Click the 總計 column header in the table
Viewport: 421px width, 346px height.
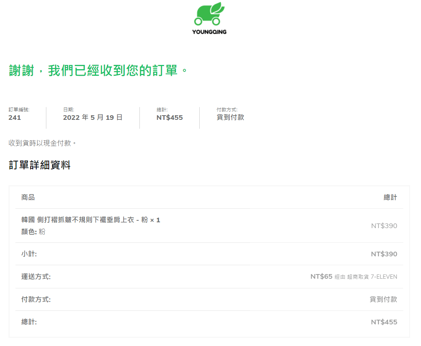point(390,198)
